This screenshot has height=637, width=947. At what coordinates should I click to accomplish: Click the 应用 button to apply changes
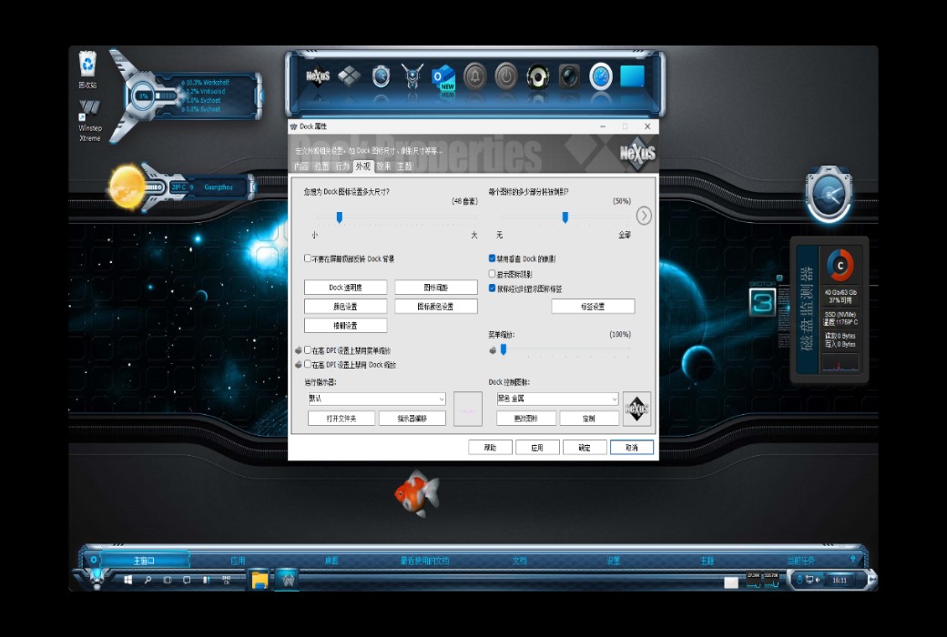point(537,447)
